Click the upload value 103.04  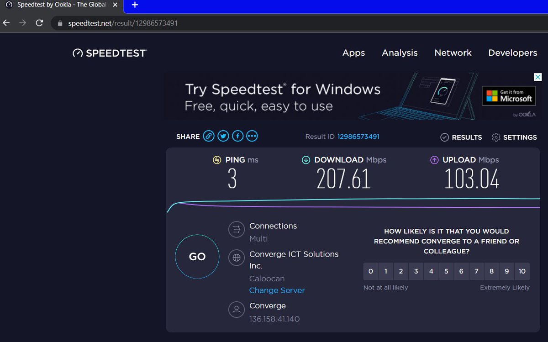click(x=472, y=179)
